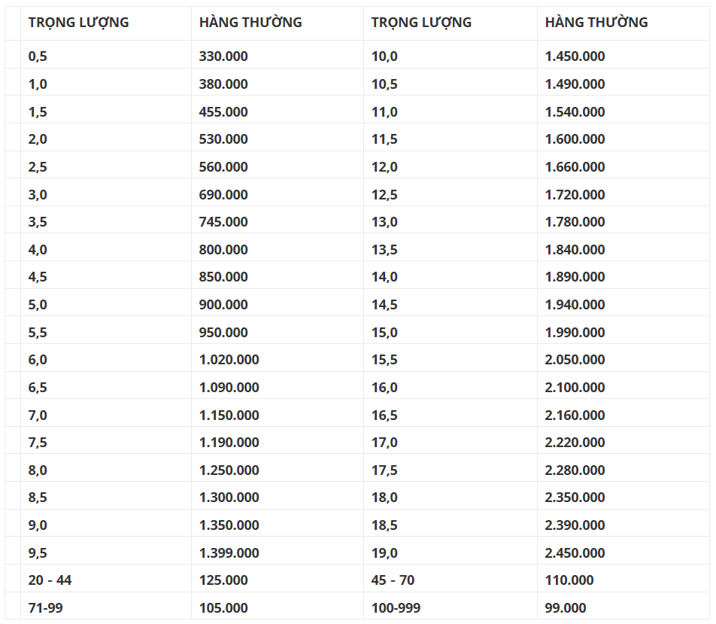Select the 2.100.000 price cell
The height and width of the screenshot is (624, 716).
click(575, 388)
